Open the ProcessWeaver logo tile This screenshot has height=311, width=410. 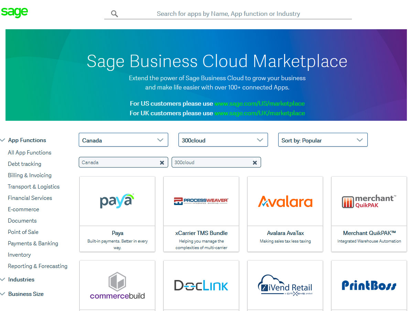pyautogui.click(x=201, y=201)
